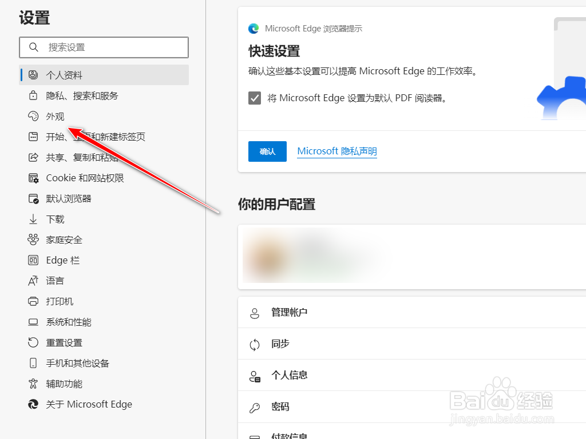Click the reset arrow icon

(x=33, y=342)
